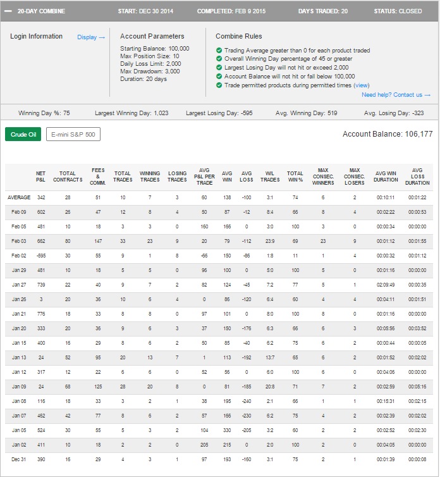This screenshot has width=440, height=477.
Task: Select the Jan 02 row date
Action: [x=19, y=445]
